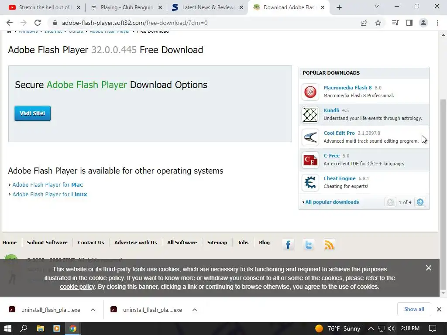Open the cookie policy link
This screenshot has width=447, height=335.
pyautogui.click(x=77, y=287)
